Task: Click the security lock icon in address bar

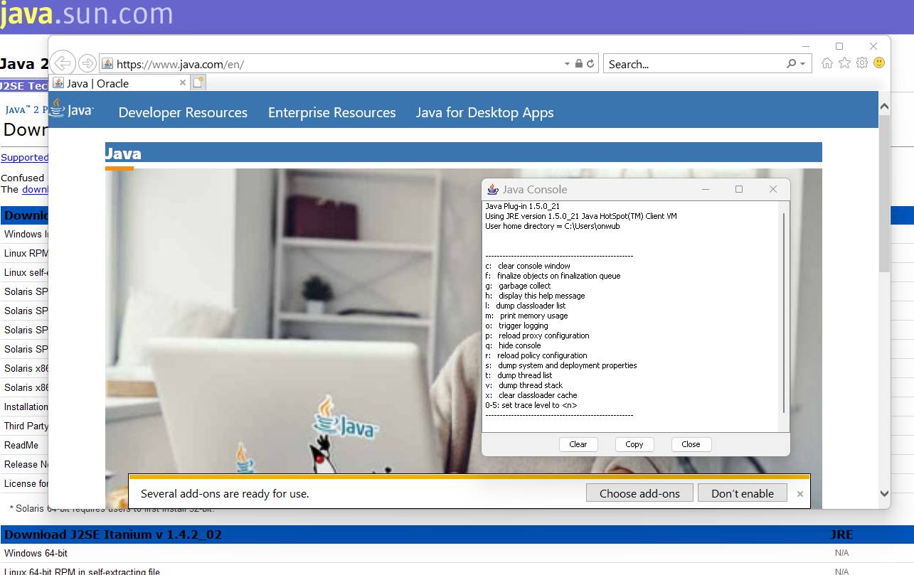Action: pos(578,64)
